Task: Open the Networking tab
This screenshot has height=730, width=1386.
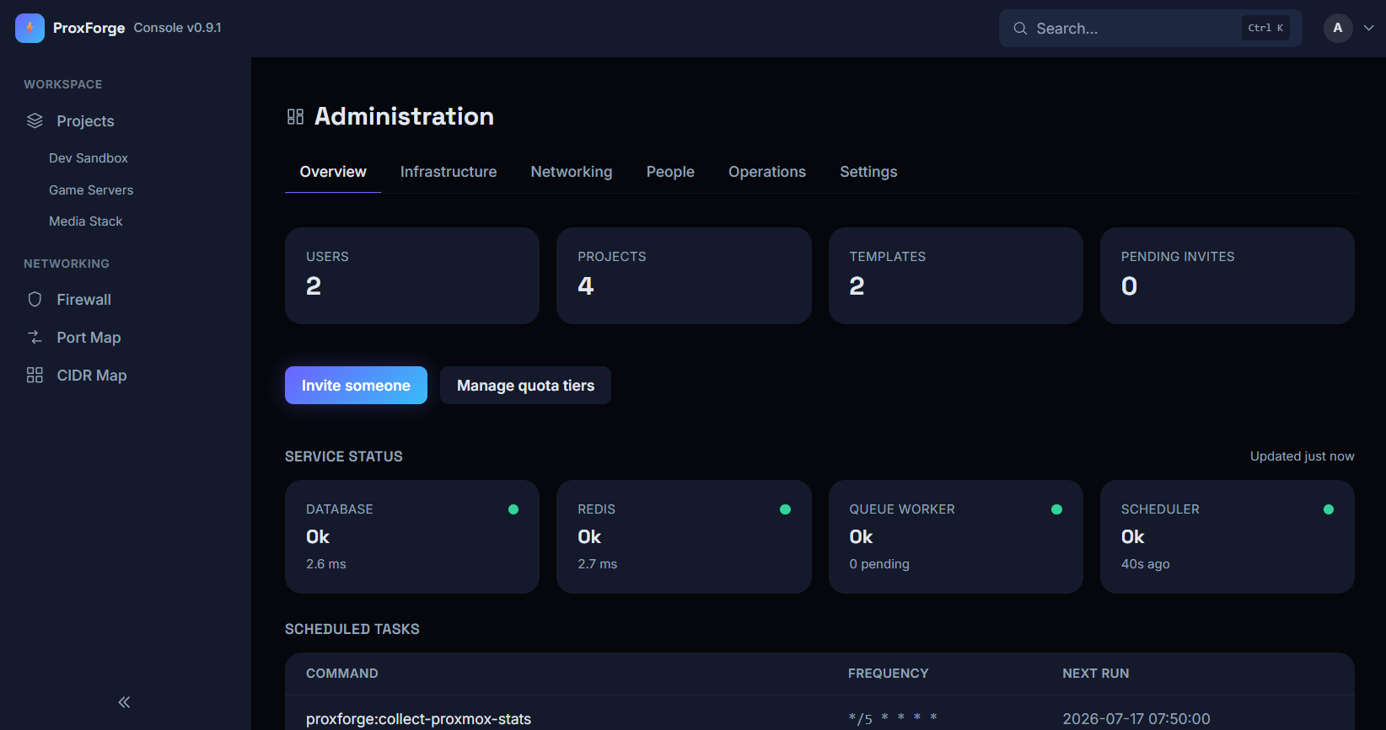Action: click(572, 172)
